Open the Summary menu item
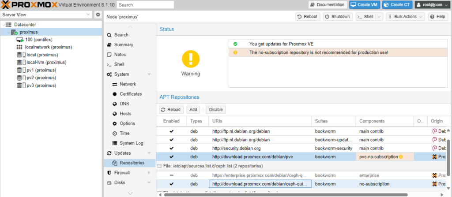This screenshot has width=452, height=197. coord(129,45)
